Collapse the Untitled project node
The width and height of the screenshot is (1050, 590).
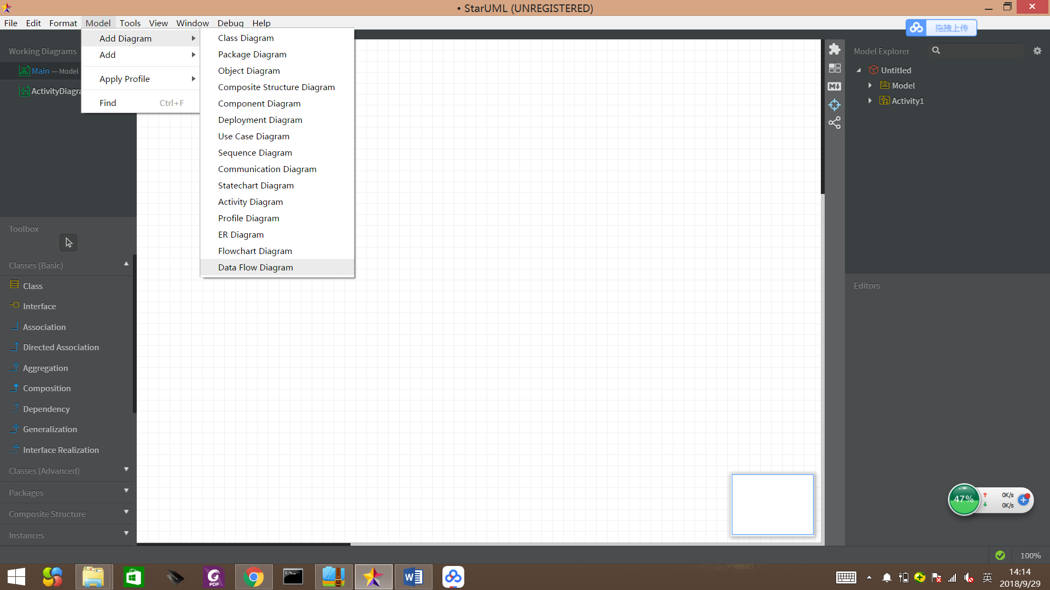859,70
